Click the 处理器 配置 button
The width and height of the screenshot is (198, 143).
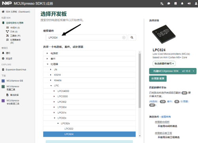tap(158, 79)
